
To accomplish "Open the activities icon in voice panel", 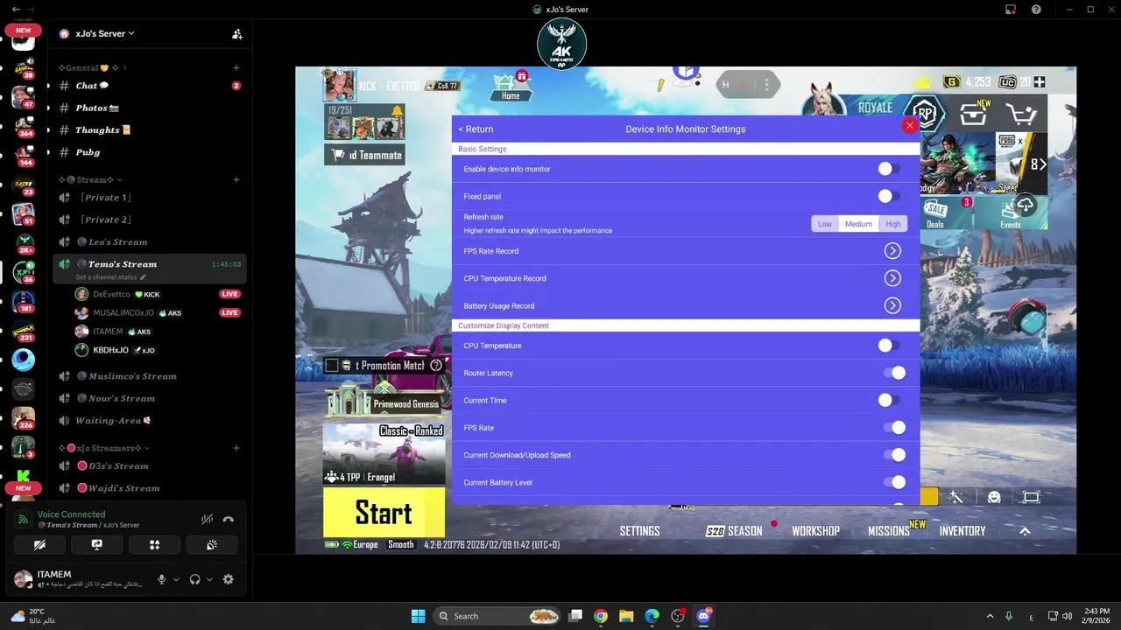I will tap(154, 544).
